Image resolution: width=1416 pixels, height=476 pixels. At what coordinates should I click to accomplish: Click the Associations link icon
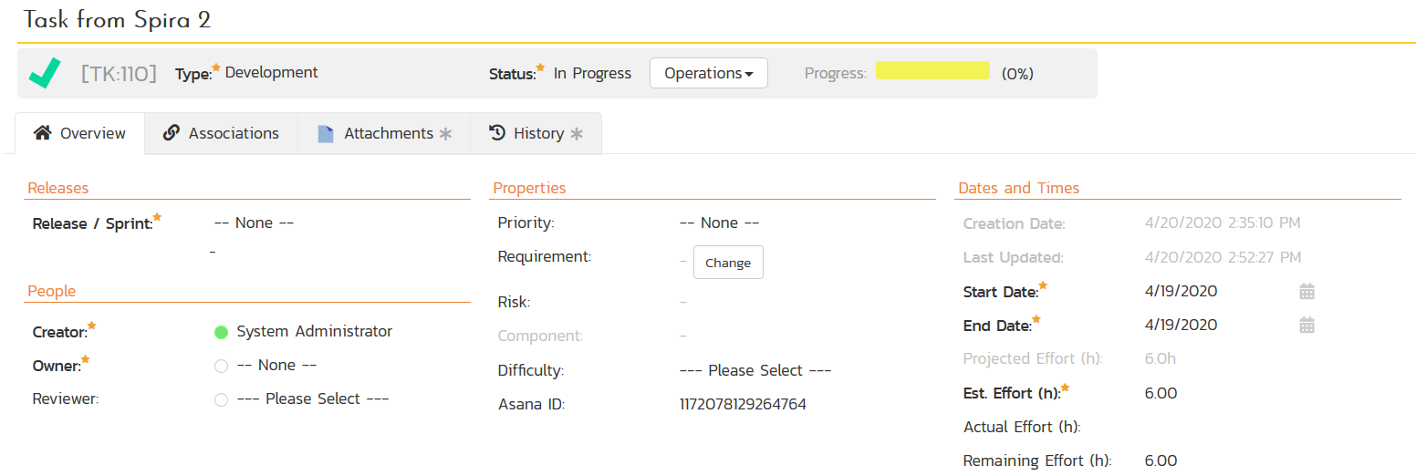click(x=171, y=133)
